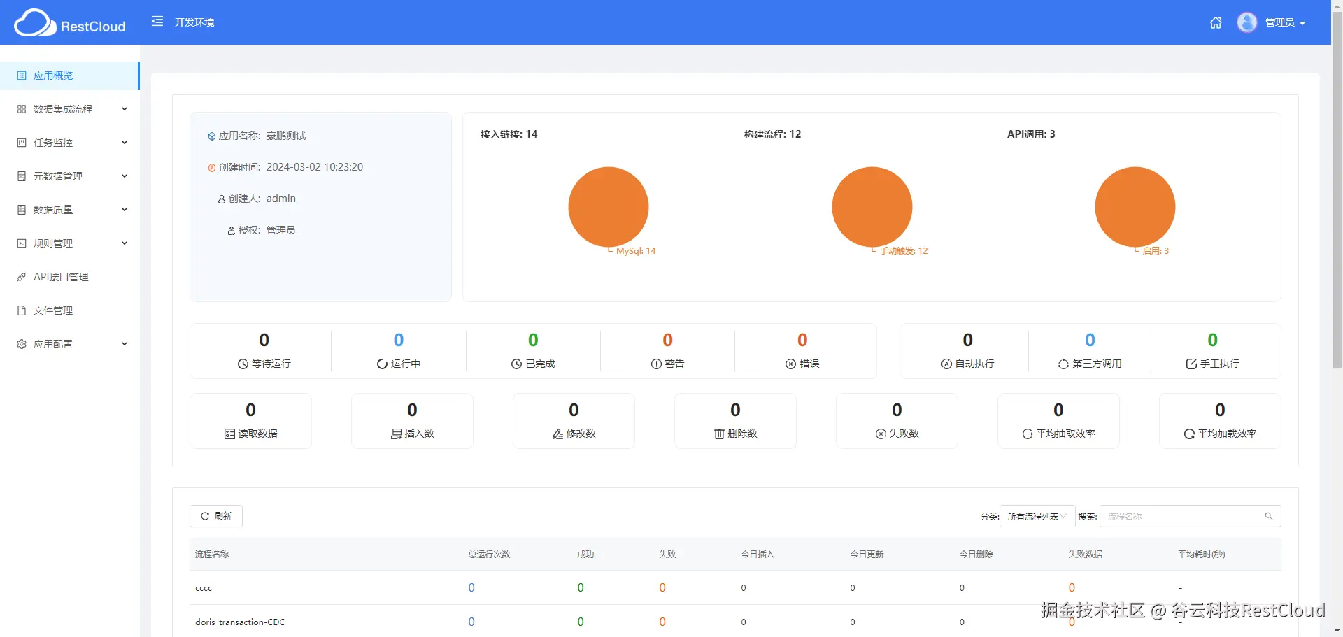Open 规则管理 menu item

(70, 243)
